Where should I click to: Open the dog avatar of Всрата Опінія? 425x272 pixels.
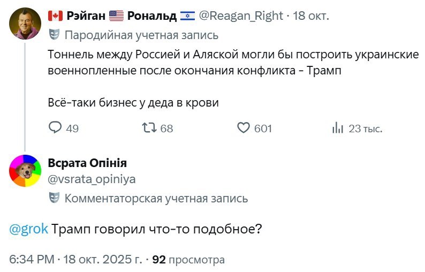coord(25,171)
